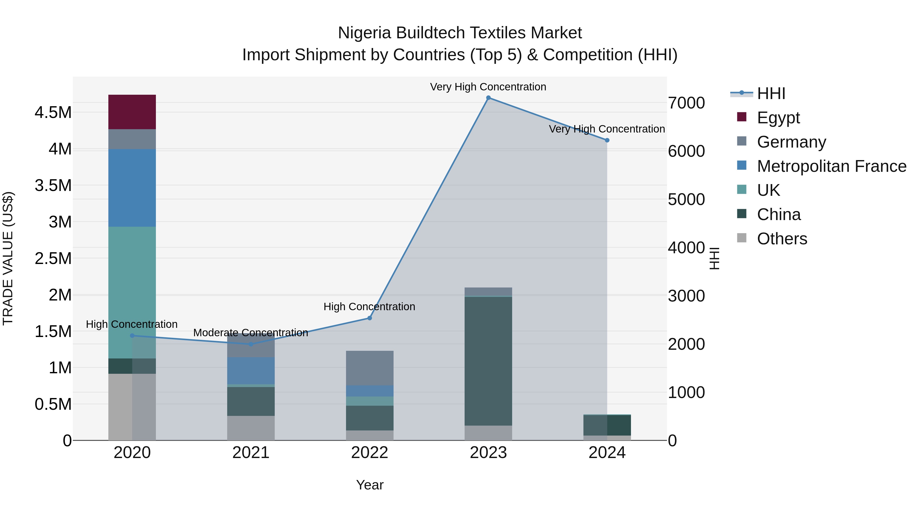Viewport: 920px width, 517px height.
Task: Click the China segment of 2020 bar
Action: click(132, 366)
